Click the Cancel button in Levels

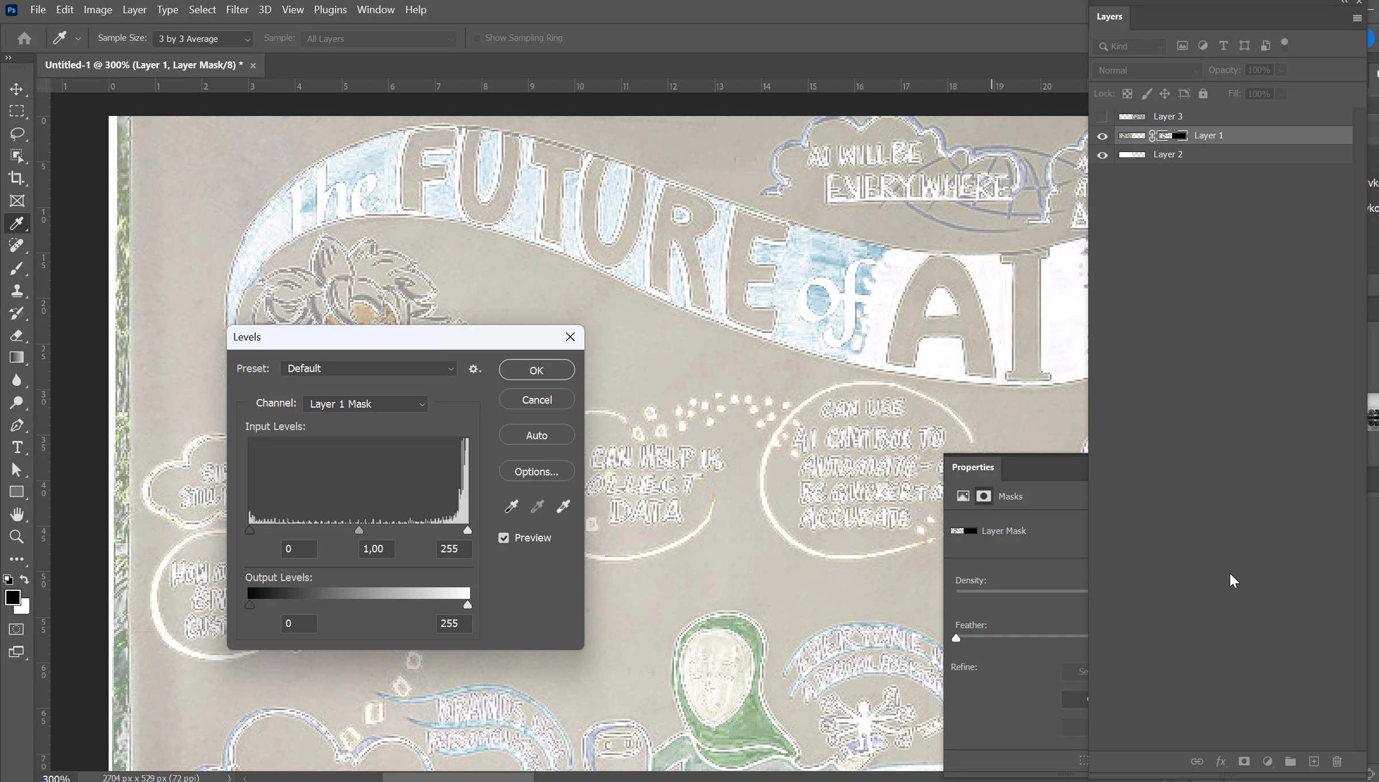536,400
